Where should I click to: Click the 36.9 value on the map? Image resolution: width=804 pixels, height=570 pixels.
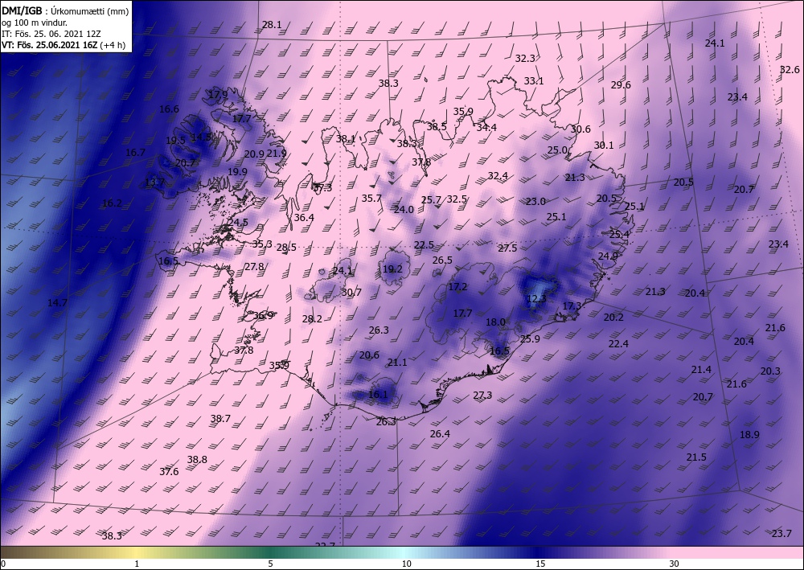[x=263, y=316]
